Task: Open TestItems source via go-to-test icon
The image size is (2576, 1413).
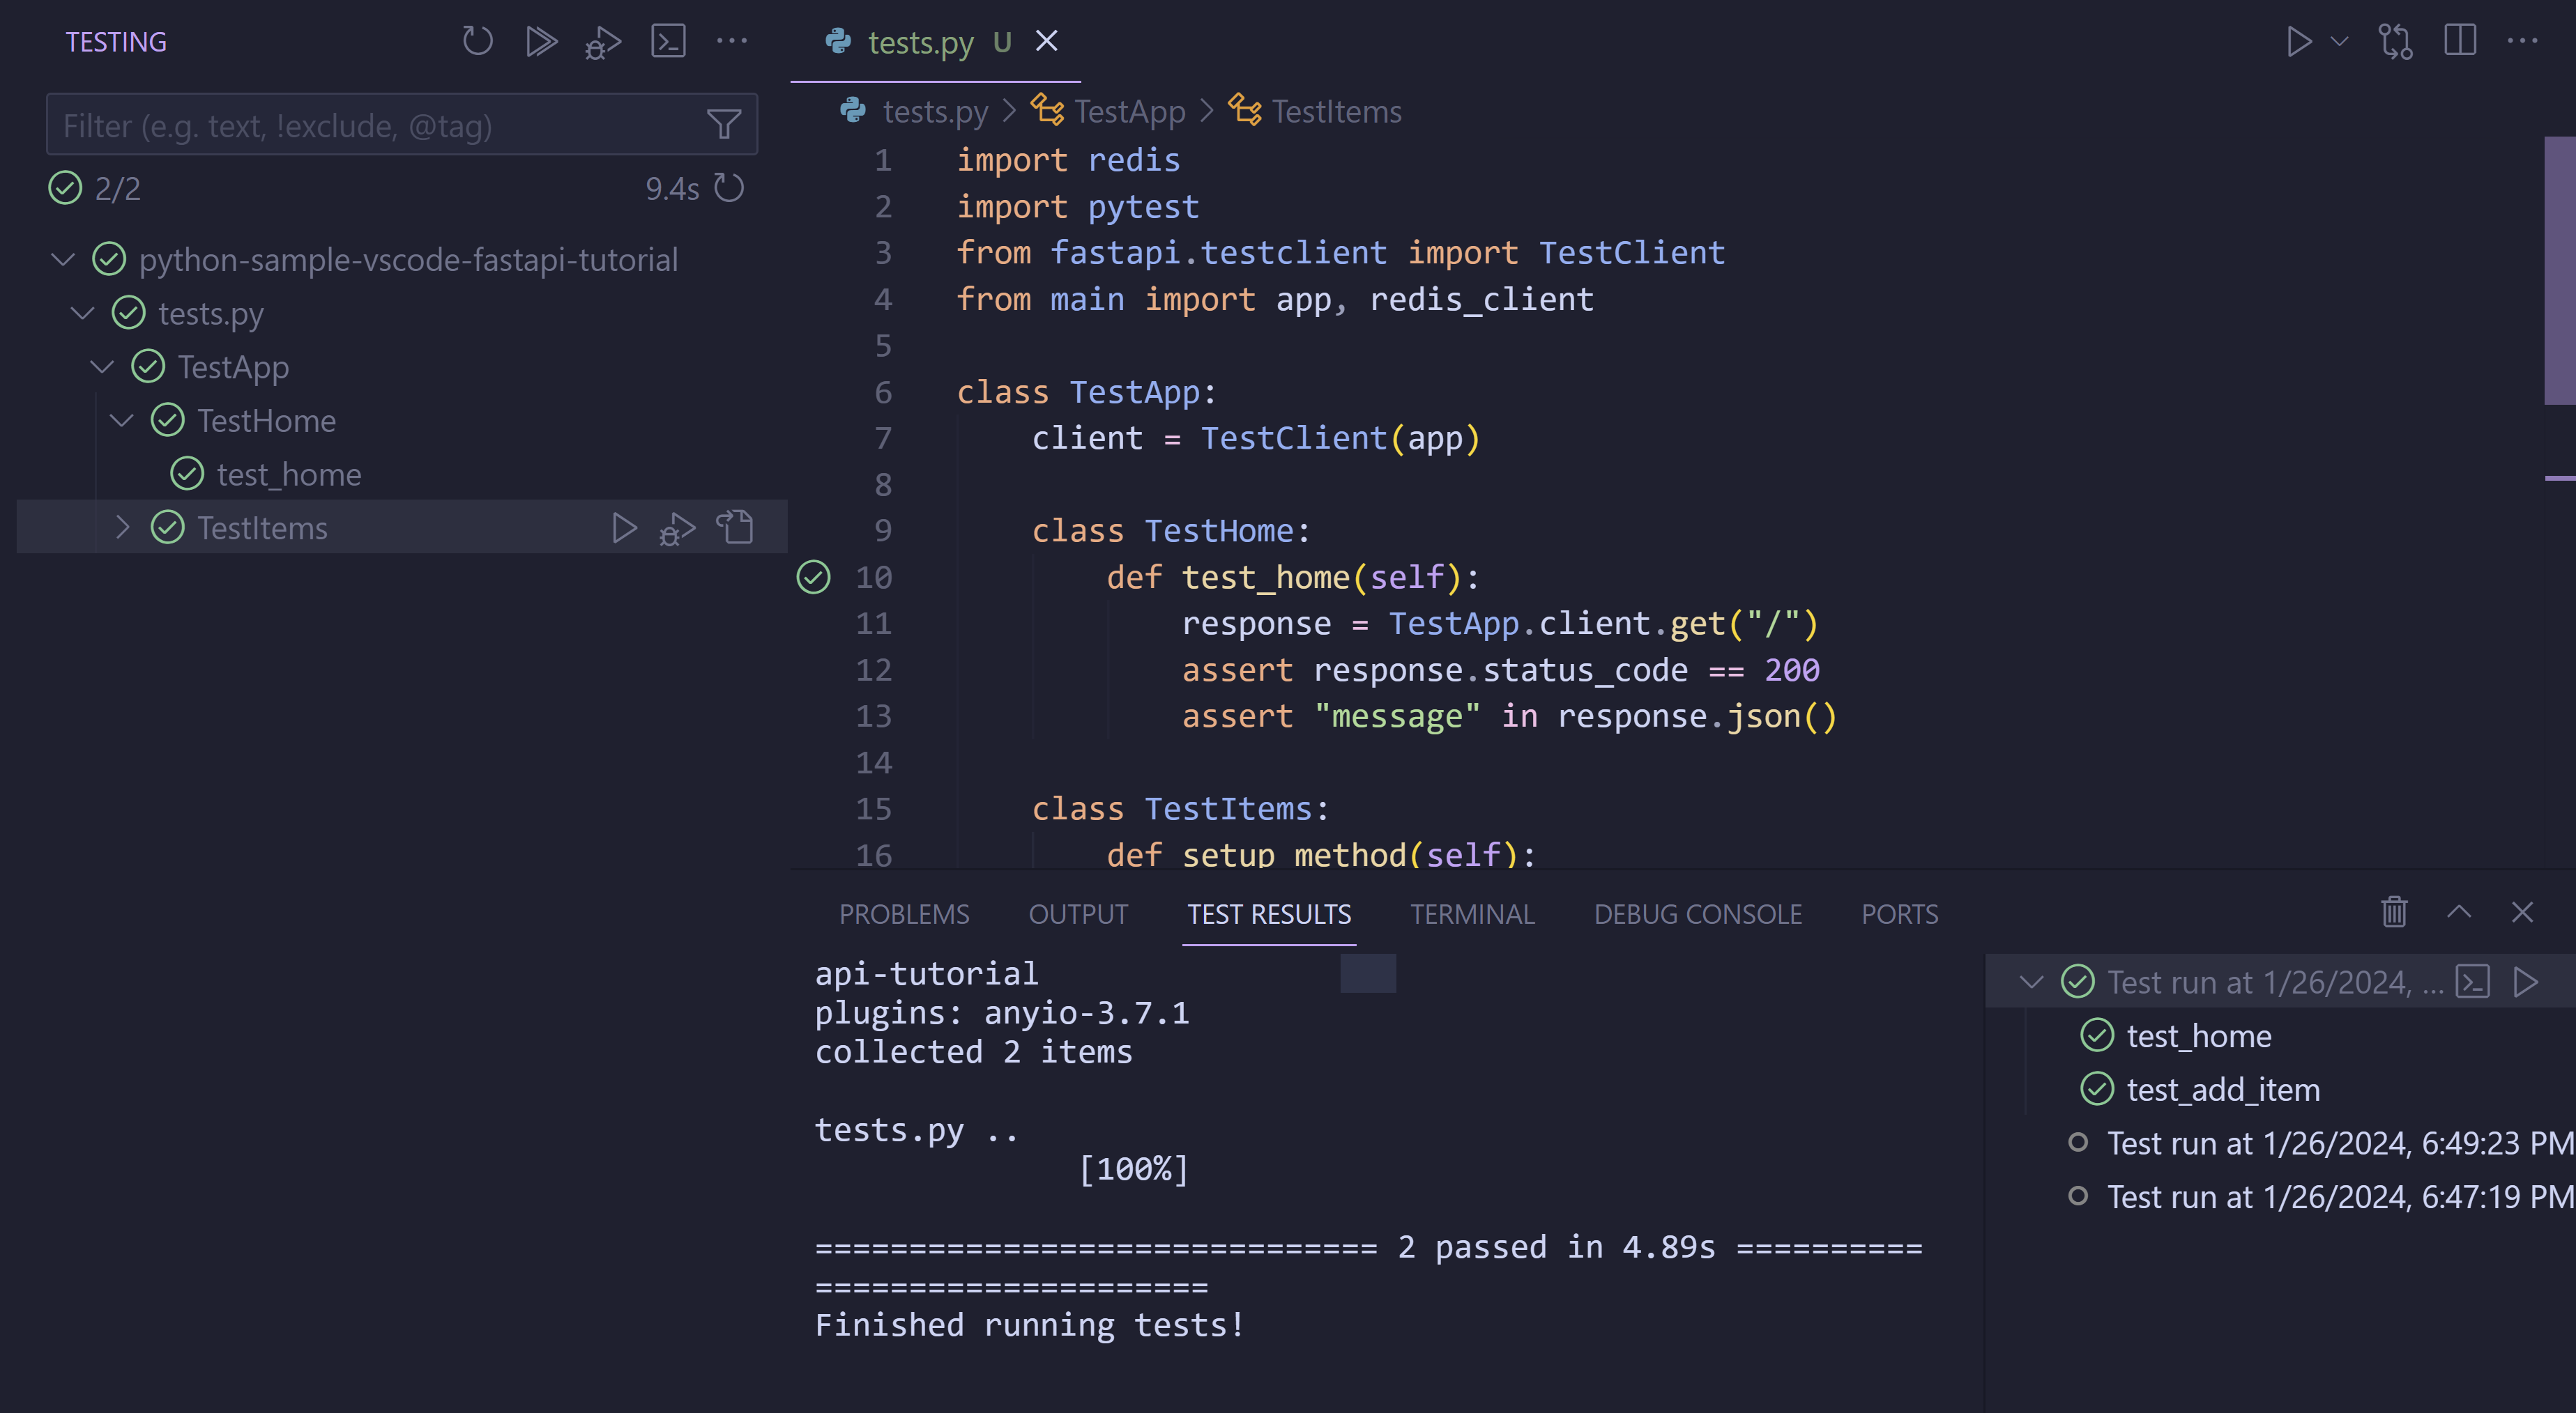Action: pos(736,527)
